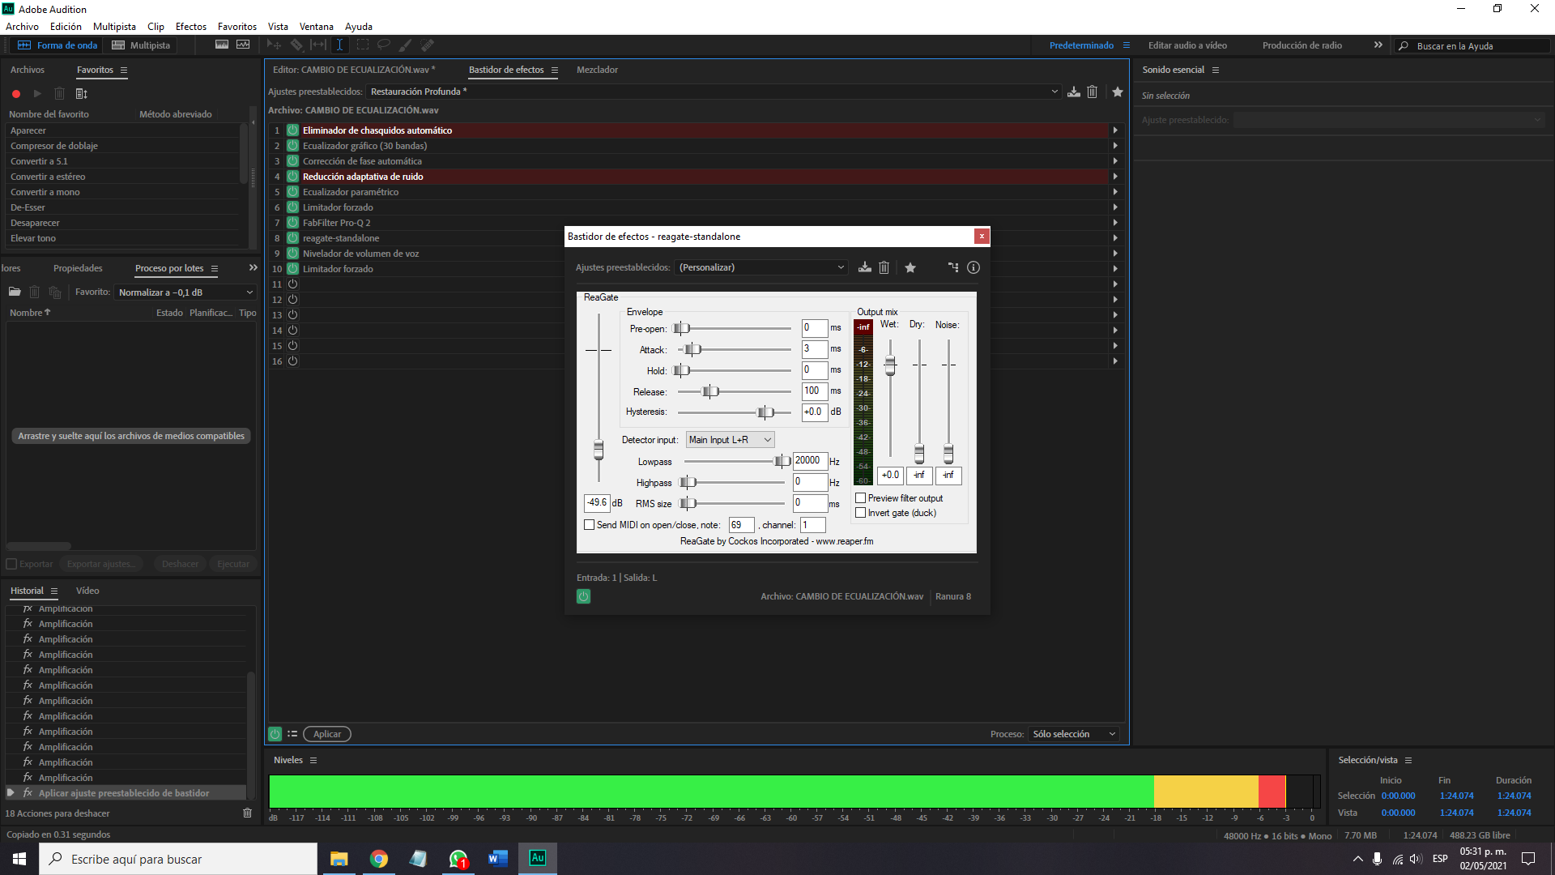Screen dimensions: 1555x875
Task: Enable Send MIDI on open/close checkbox
Action: click(x=590, y=525)
